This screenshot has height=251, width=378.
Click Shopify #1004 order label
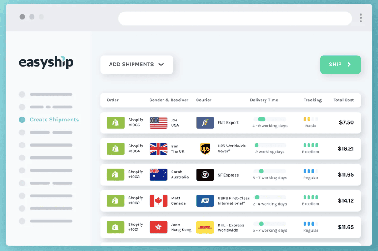[136, 148]
